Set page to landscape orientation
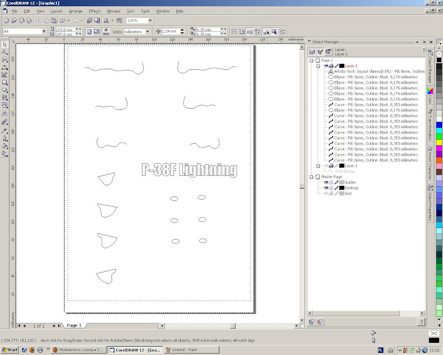The width and height of the screenshot is (443, 355). [96, 32]
